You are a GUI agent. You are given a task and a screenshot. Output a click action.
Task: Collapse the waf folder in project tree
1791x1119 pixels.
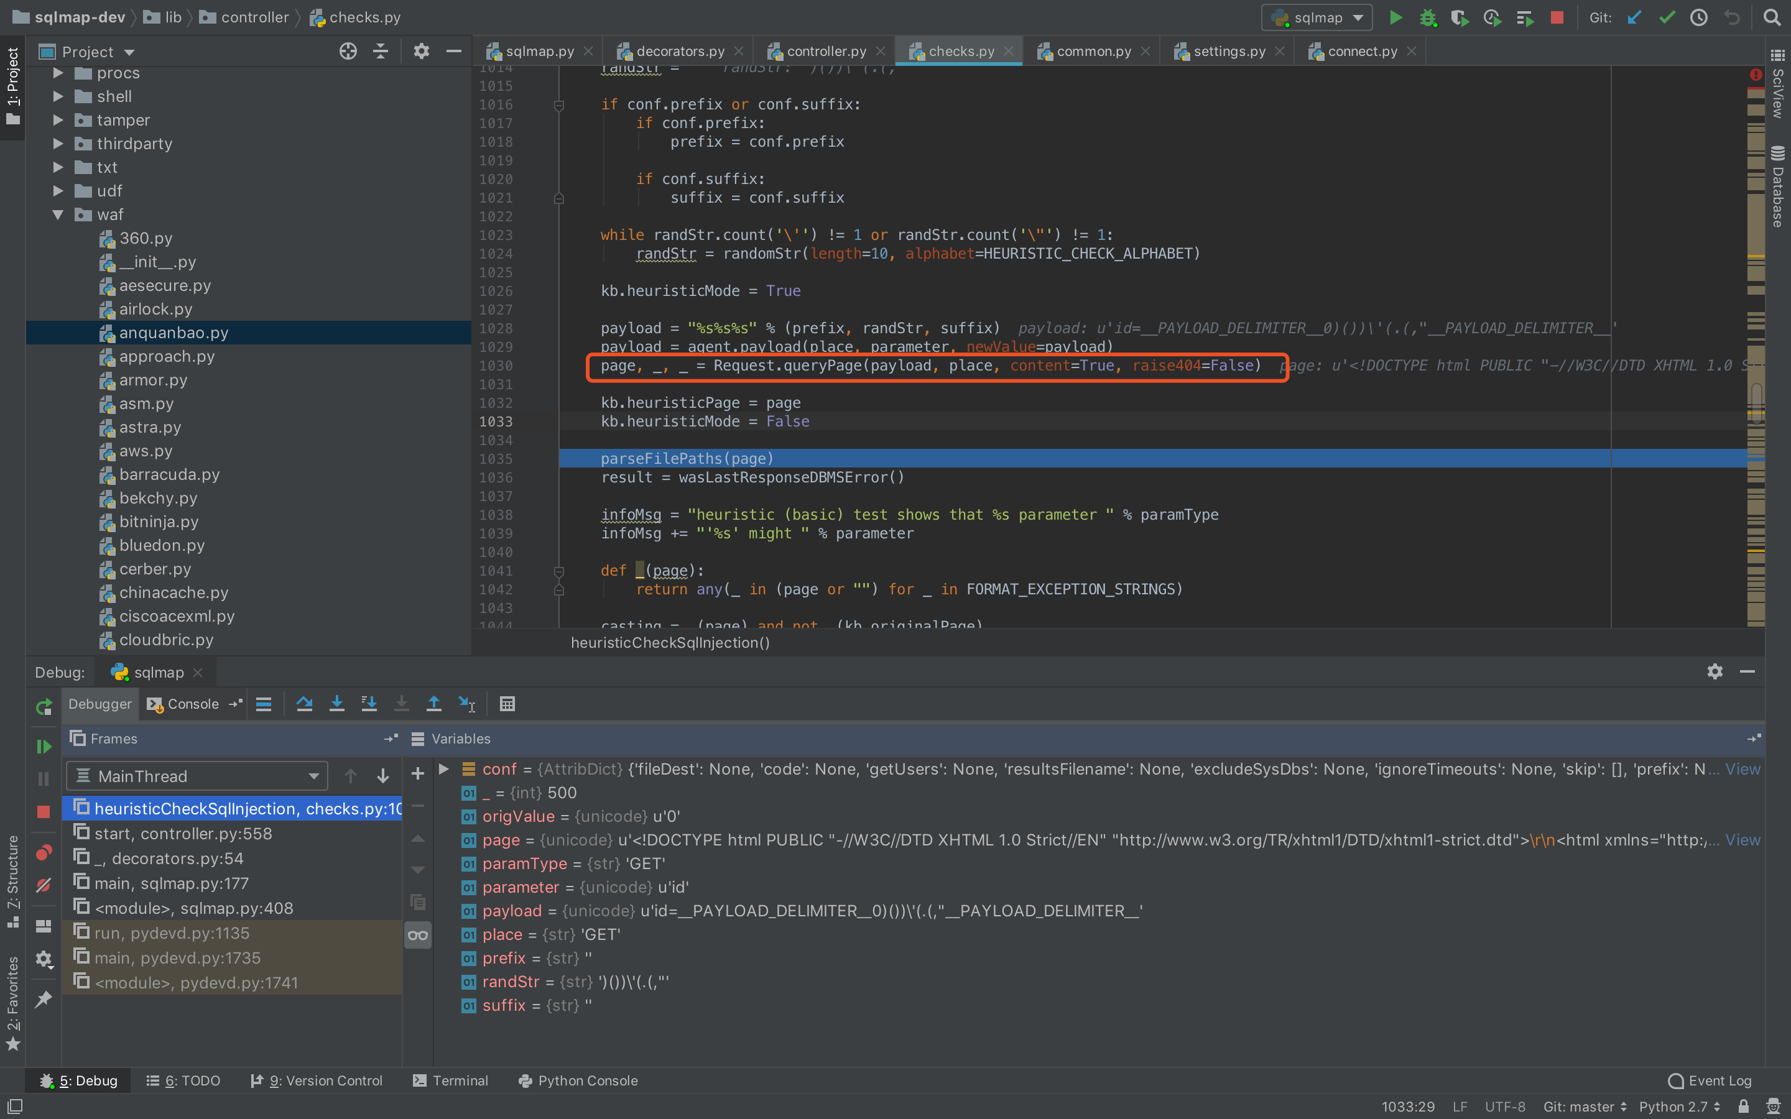(x=58, y=214)
